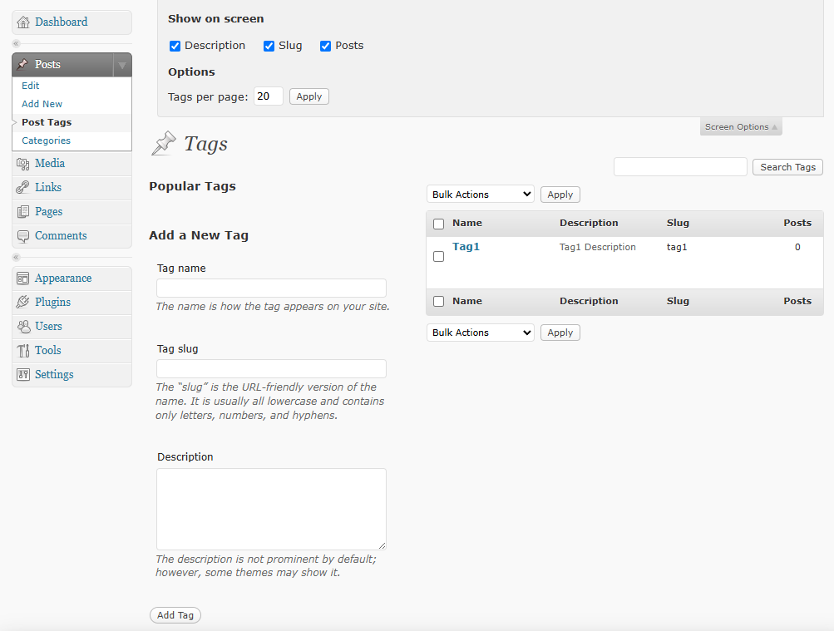Image resolution: width=834 pixels, height=631 pixels.
Task: Click the posts count '0' for Tag1
Action: pos(797,247)
